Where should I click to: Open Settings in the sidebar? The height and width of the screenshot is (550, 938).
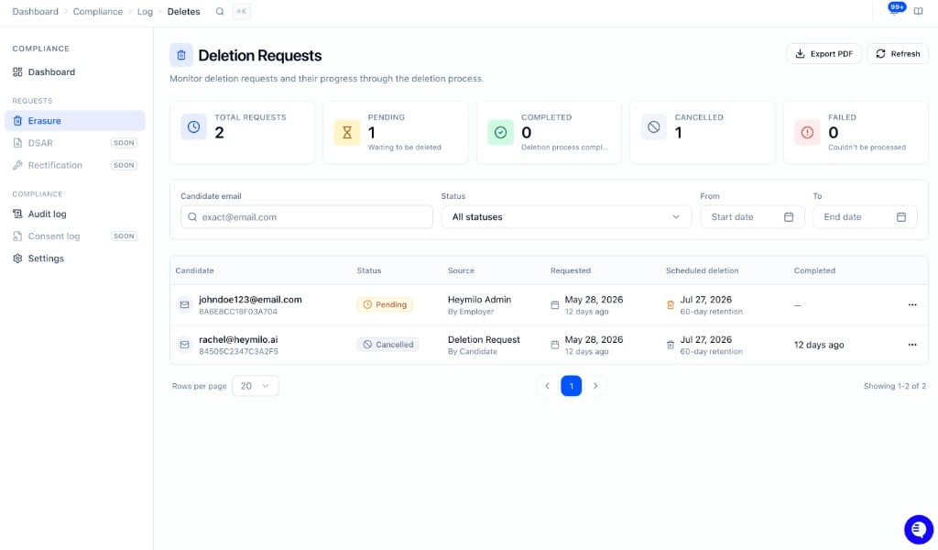[75, 258]
